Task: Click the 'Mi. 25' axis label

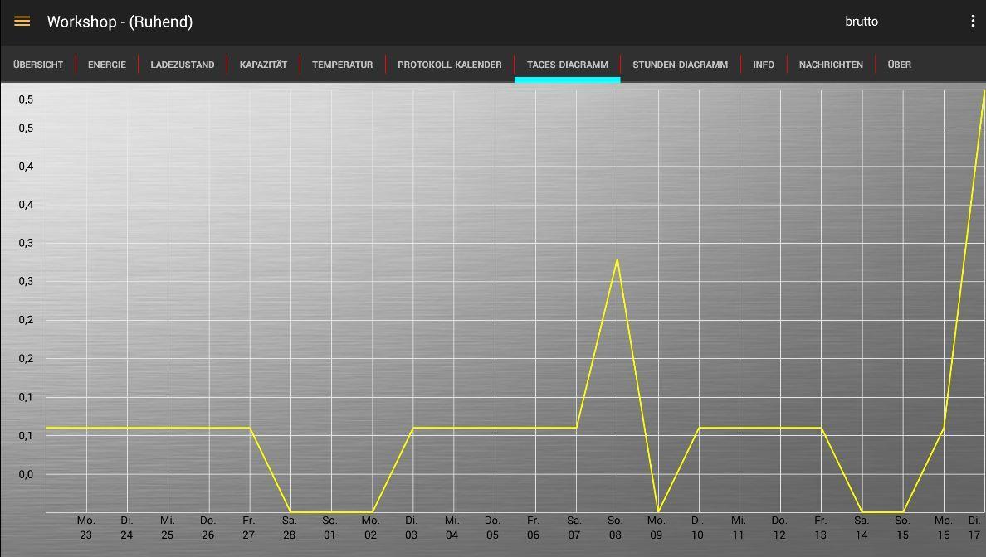Action: pyautogui.click(x=168, y=527)
